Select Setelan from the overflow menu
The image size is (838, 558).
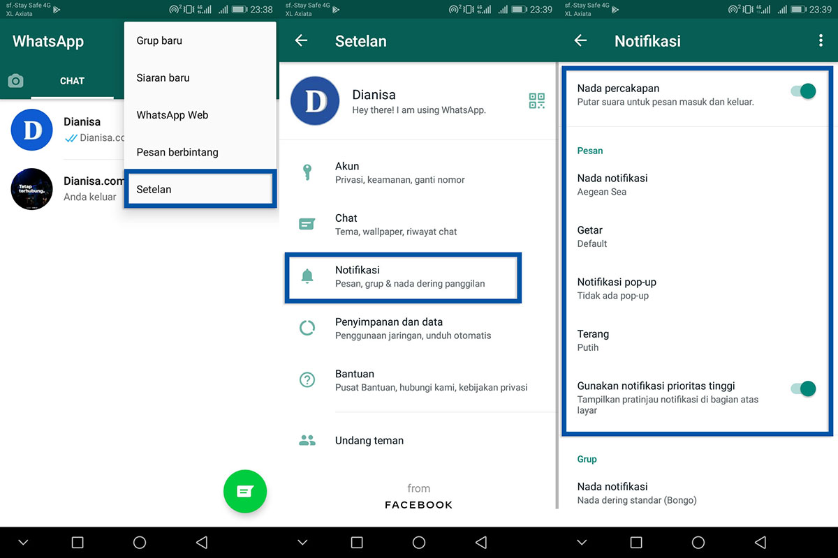click(200, 189)
